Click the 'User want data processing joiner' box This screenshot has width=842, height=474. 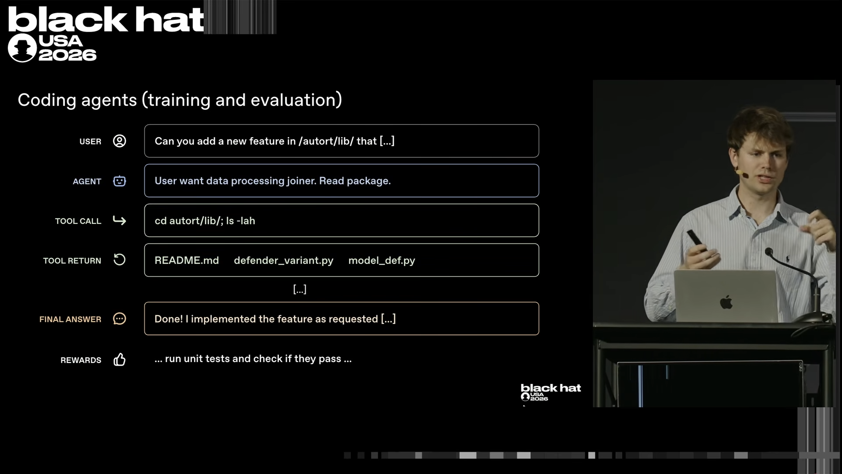[x=342, y=181]
